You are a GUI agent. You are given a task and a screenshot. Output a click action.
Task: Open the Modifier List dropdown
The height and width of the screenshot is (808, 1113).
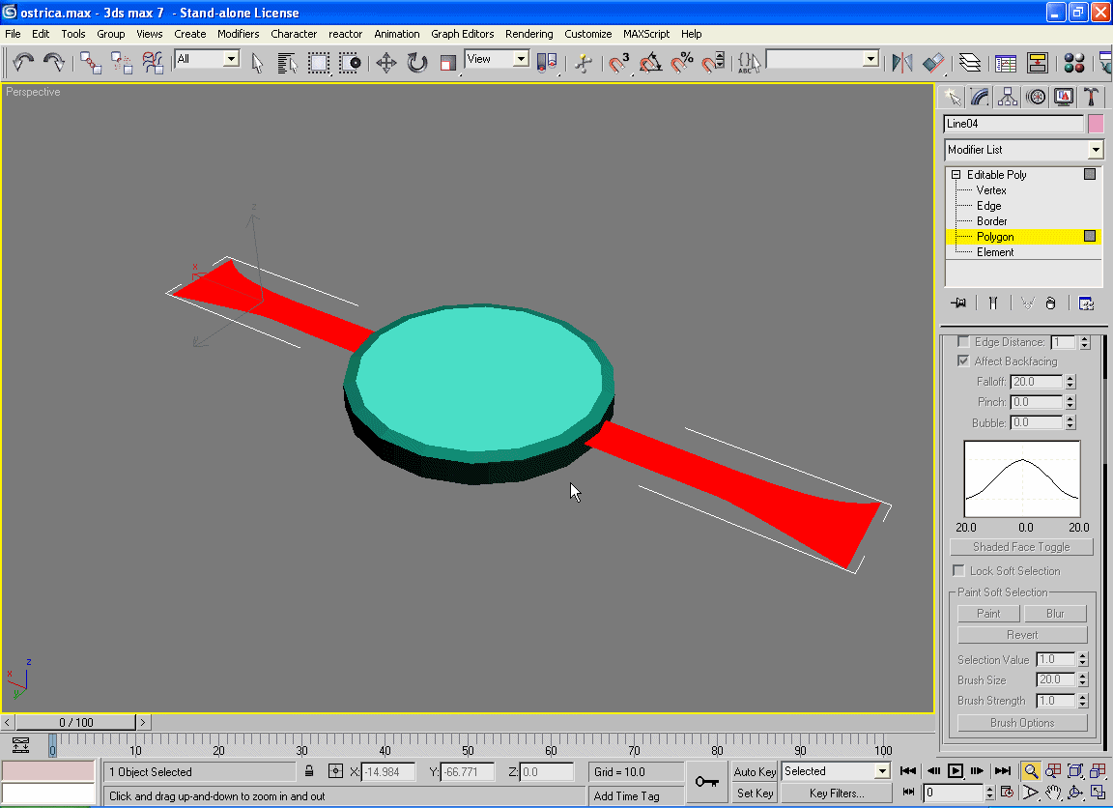click(1024, 150)
